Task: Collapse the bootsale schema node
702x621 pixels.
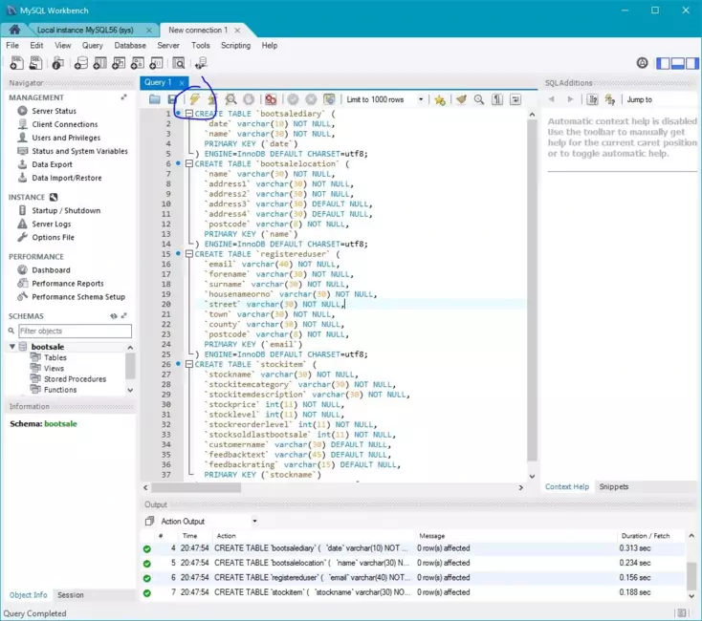Action: [12, 347]
